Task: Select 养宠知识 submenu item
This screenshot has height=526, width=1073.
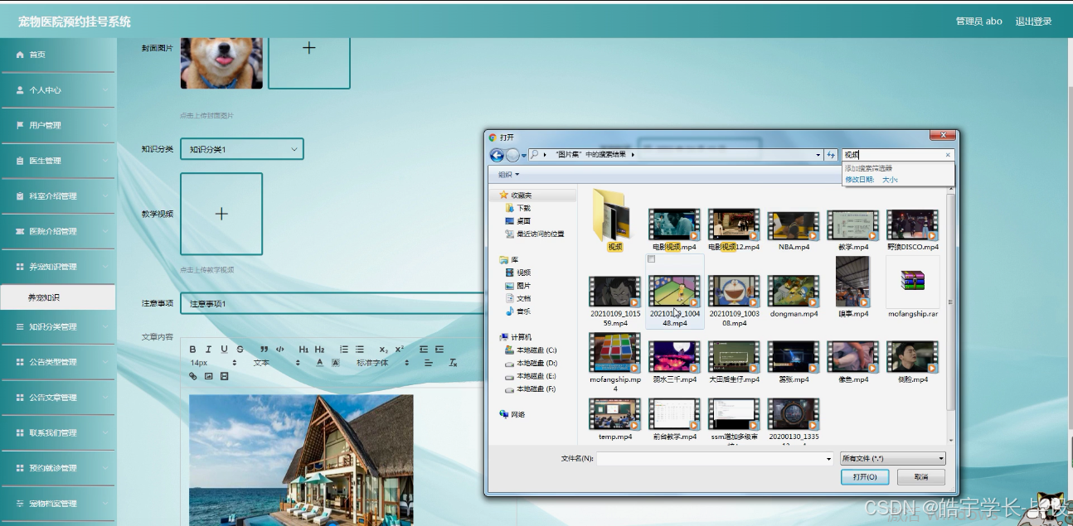Action: tap(58, 297)
